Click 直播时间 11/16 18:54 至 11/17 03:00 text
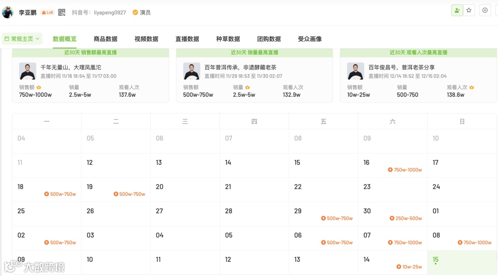 pos(78,76)
